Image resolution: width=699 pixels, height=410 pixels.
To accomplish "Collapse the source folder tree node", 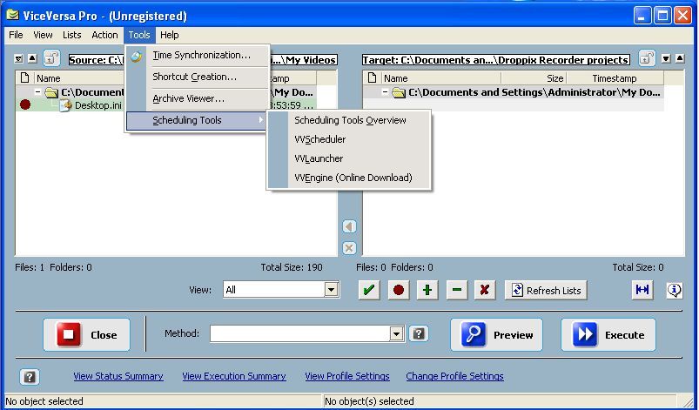I will point(38,92).
